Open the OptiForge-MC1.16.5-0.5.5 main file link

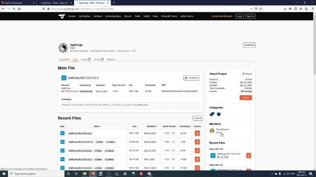click(x=83, y=78)
